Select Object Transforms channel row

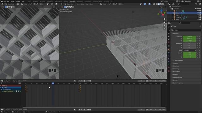[11, 91]
